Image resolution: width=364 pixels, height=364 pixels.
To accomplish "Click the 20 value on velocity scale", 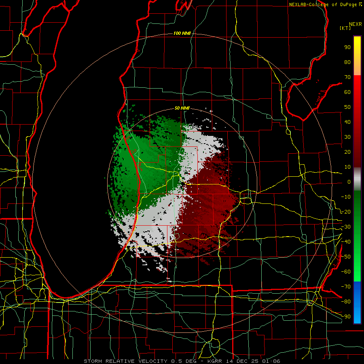I will tap(347, 152).
